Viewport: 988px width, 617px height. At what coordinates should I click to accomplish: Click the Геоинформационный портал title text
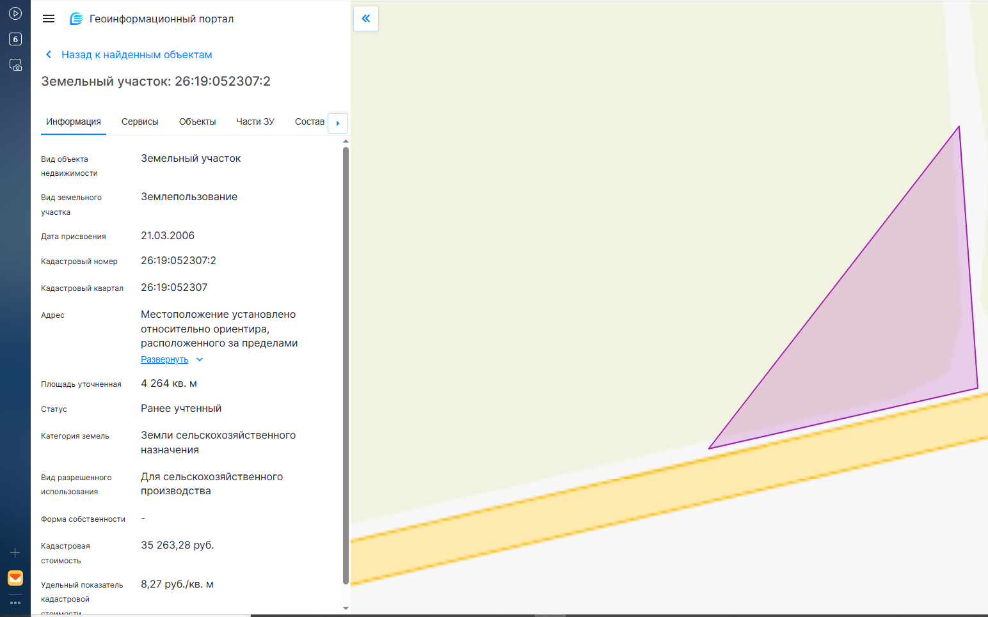coord(161,19)
